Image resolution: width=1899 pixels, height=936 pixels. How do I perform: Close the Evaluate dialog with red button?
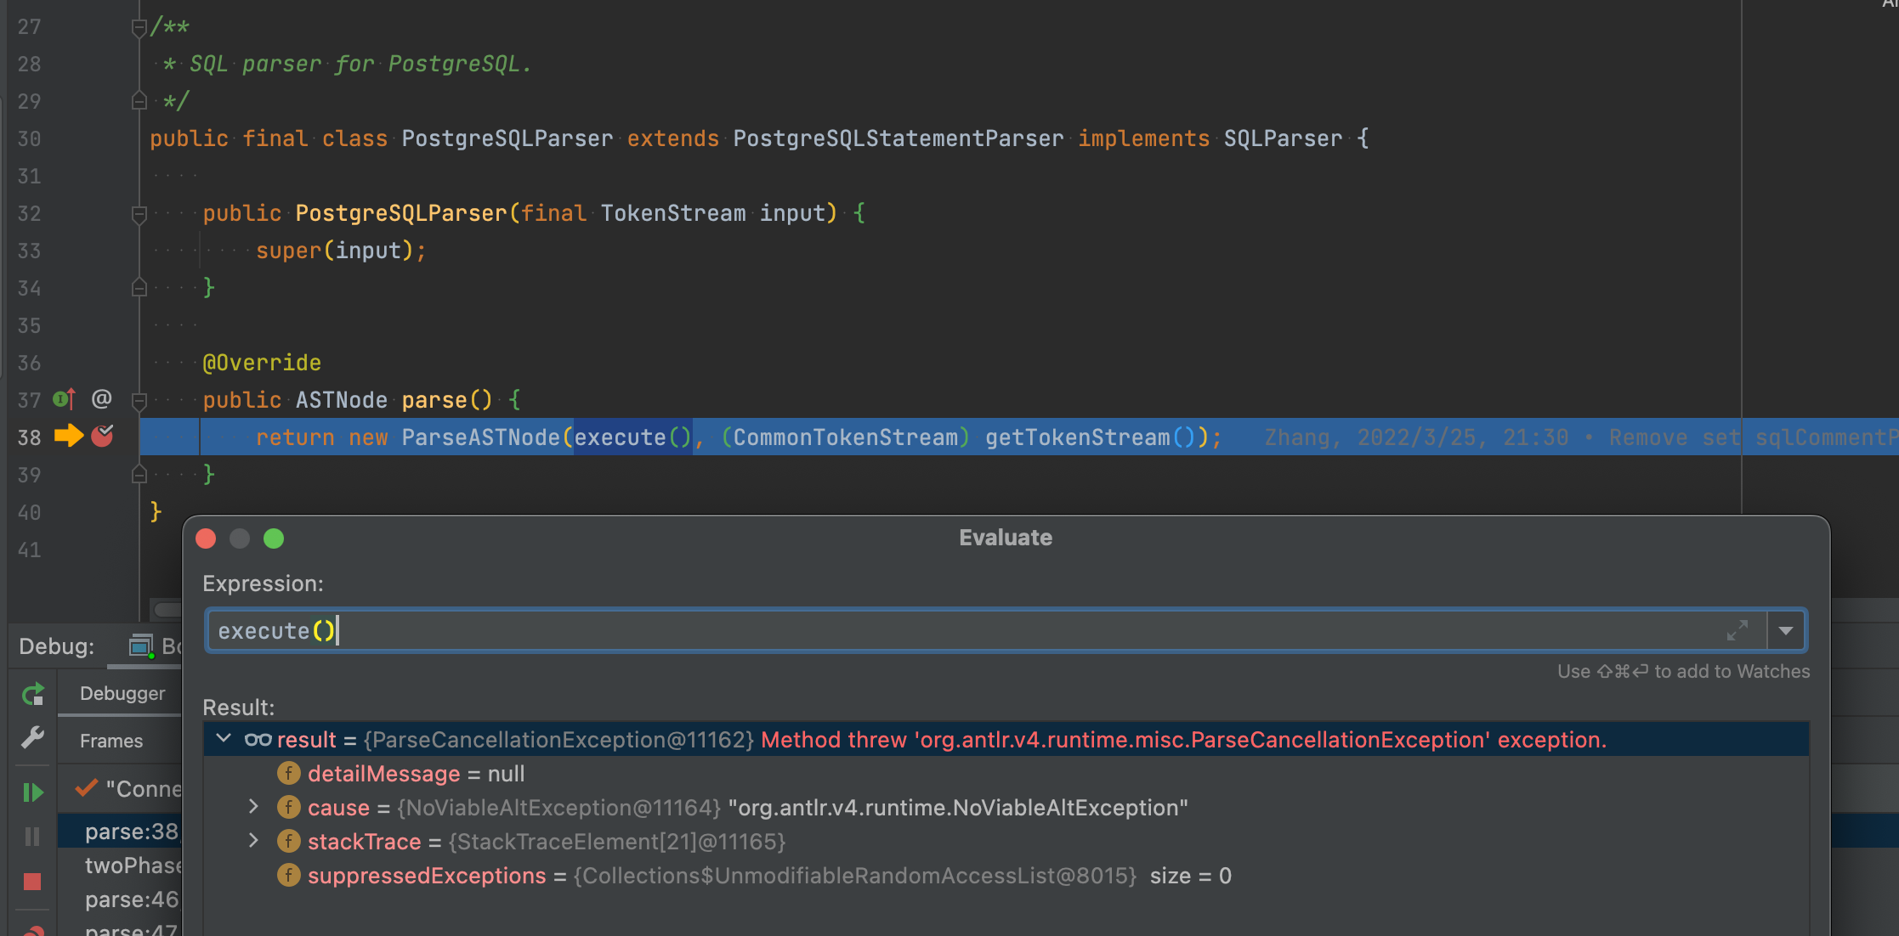click(x=206, y=538)
